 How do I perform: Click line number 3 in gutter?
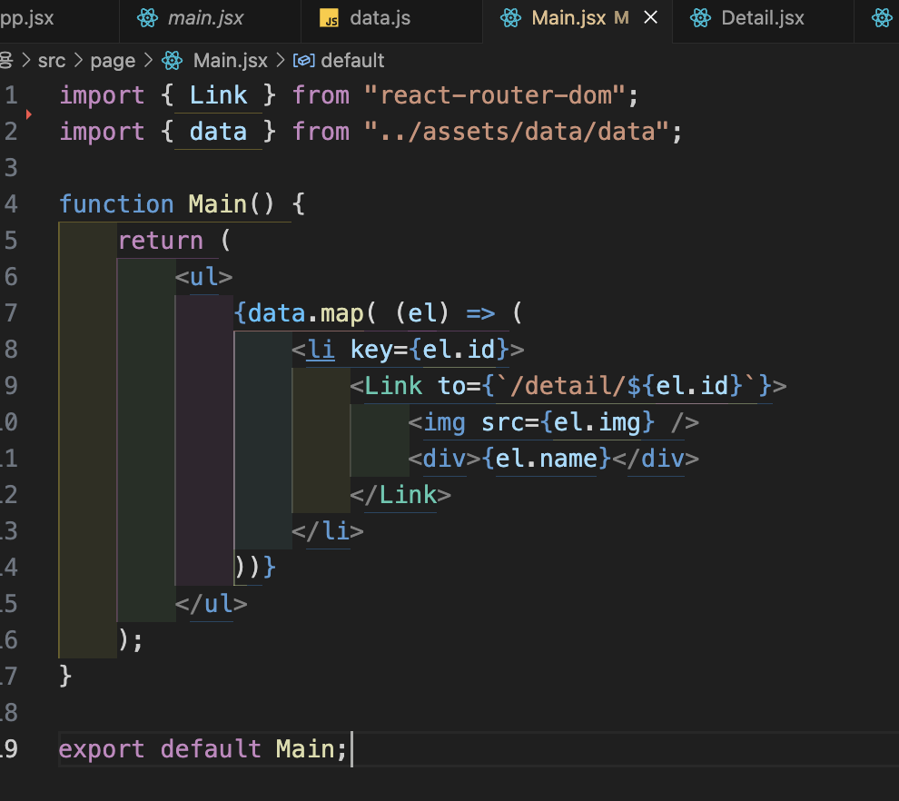pos(12,168)
